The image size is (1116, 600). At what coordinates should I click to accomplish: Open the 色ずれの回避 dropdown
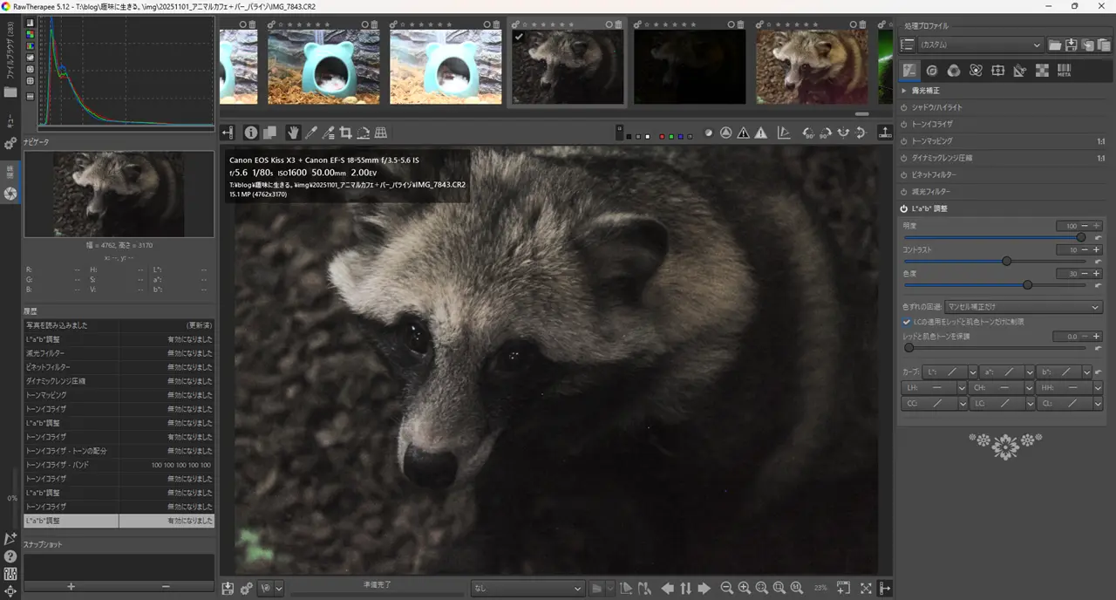click(1024, 307)
